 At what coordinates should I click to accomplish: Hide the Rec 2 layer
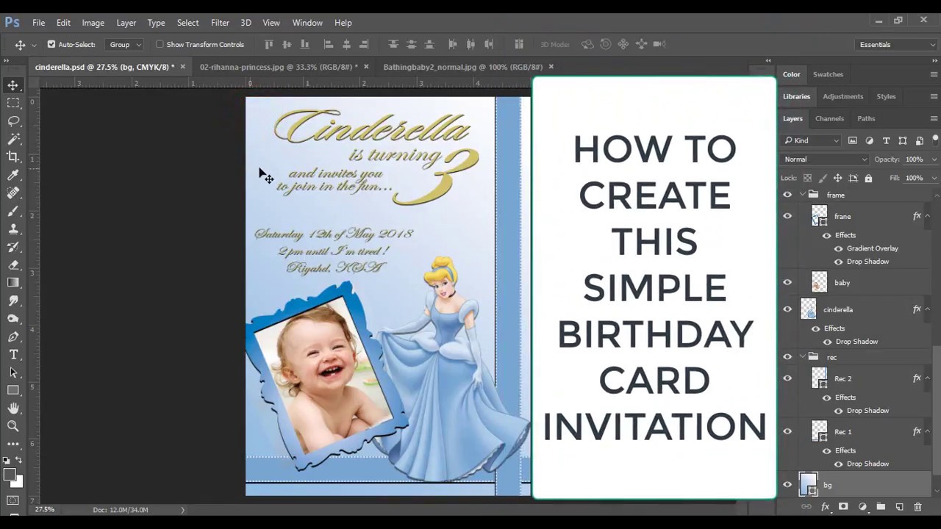click(787, 378)
